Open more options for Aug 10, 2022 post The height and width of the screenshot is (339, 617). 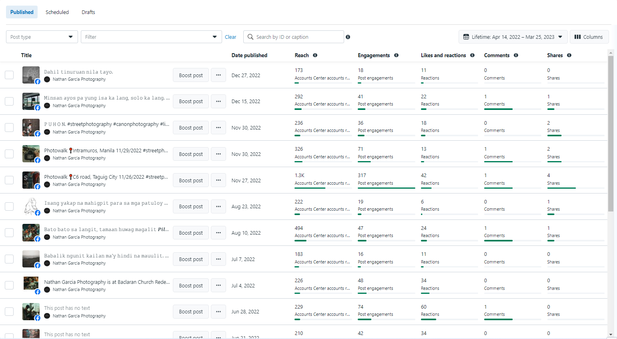click(218, 233)
